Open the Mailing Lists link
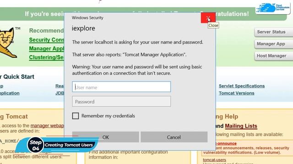293x164 pixels. coord(241,126)
